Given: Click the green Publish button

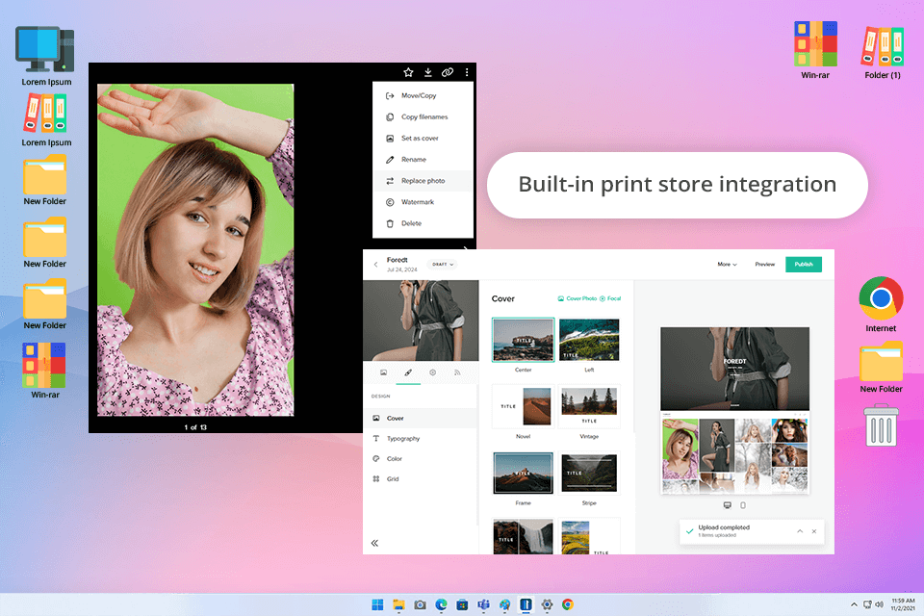Looking at the screenshot, I should [803, 264].
